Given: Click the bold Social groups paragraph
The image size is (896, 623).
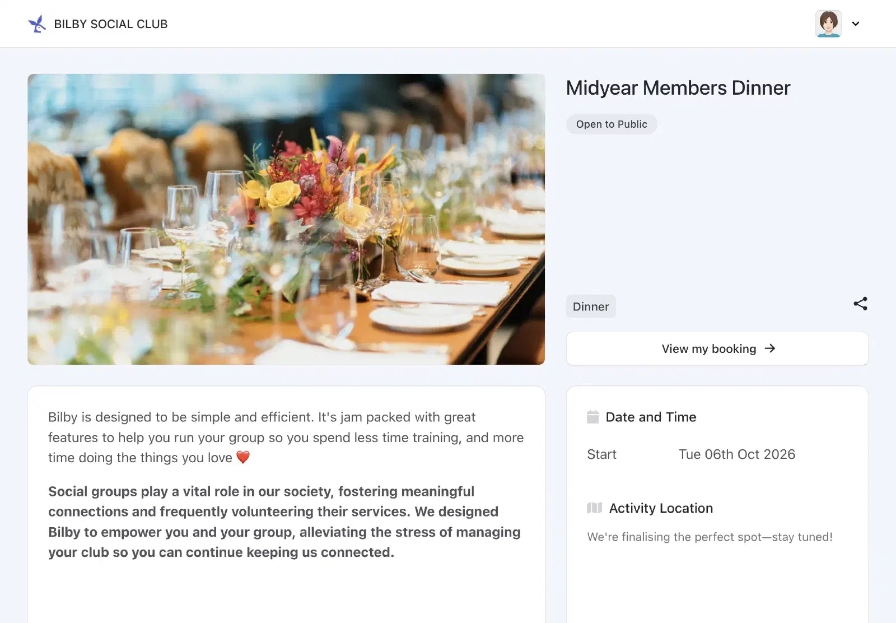Looking at the screenshot, I should [284, 522].
